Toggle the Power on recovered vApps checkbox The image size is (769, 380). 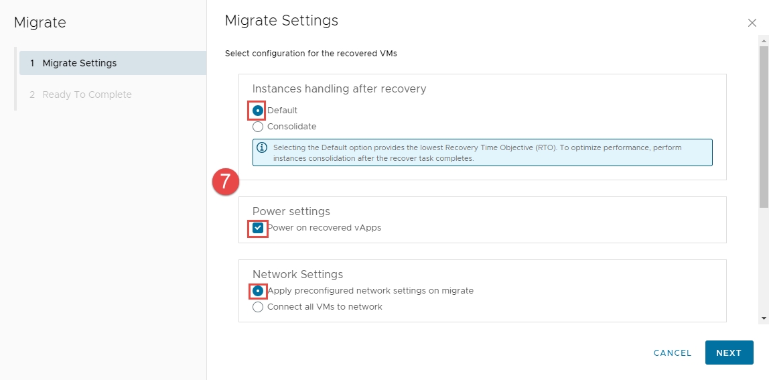[x=258, y=228]
